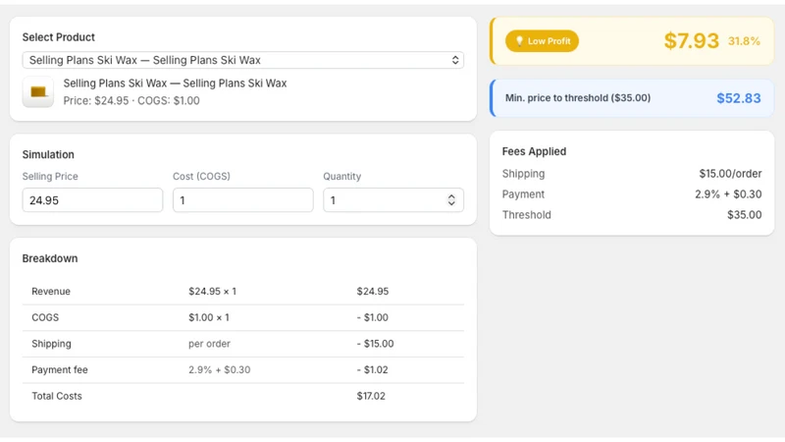Image resolution: width=785 pixels, height=442 pixels.
Task: Click the lightbulb icon in Low Profit badge
Action: coord(519,41)
